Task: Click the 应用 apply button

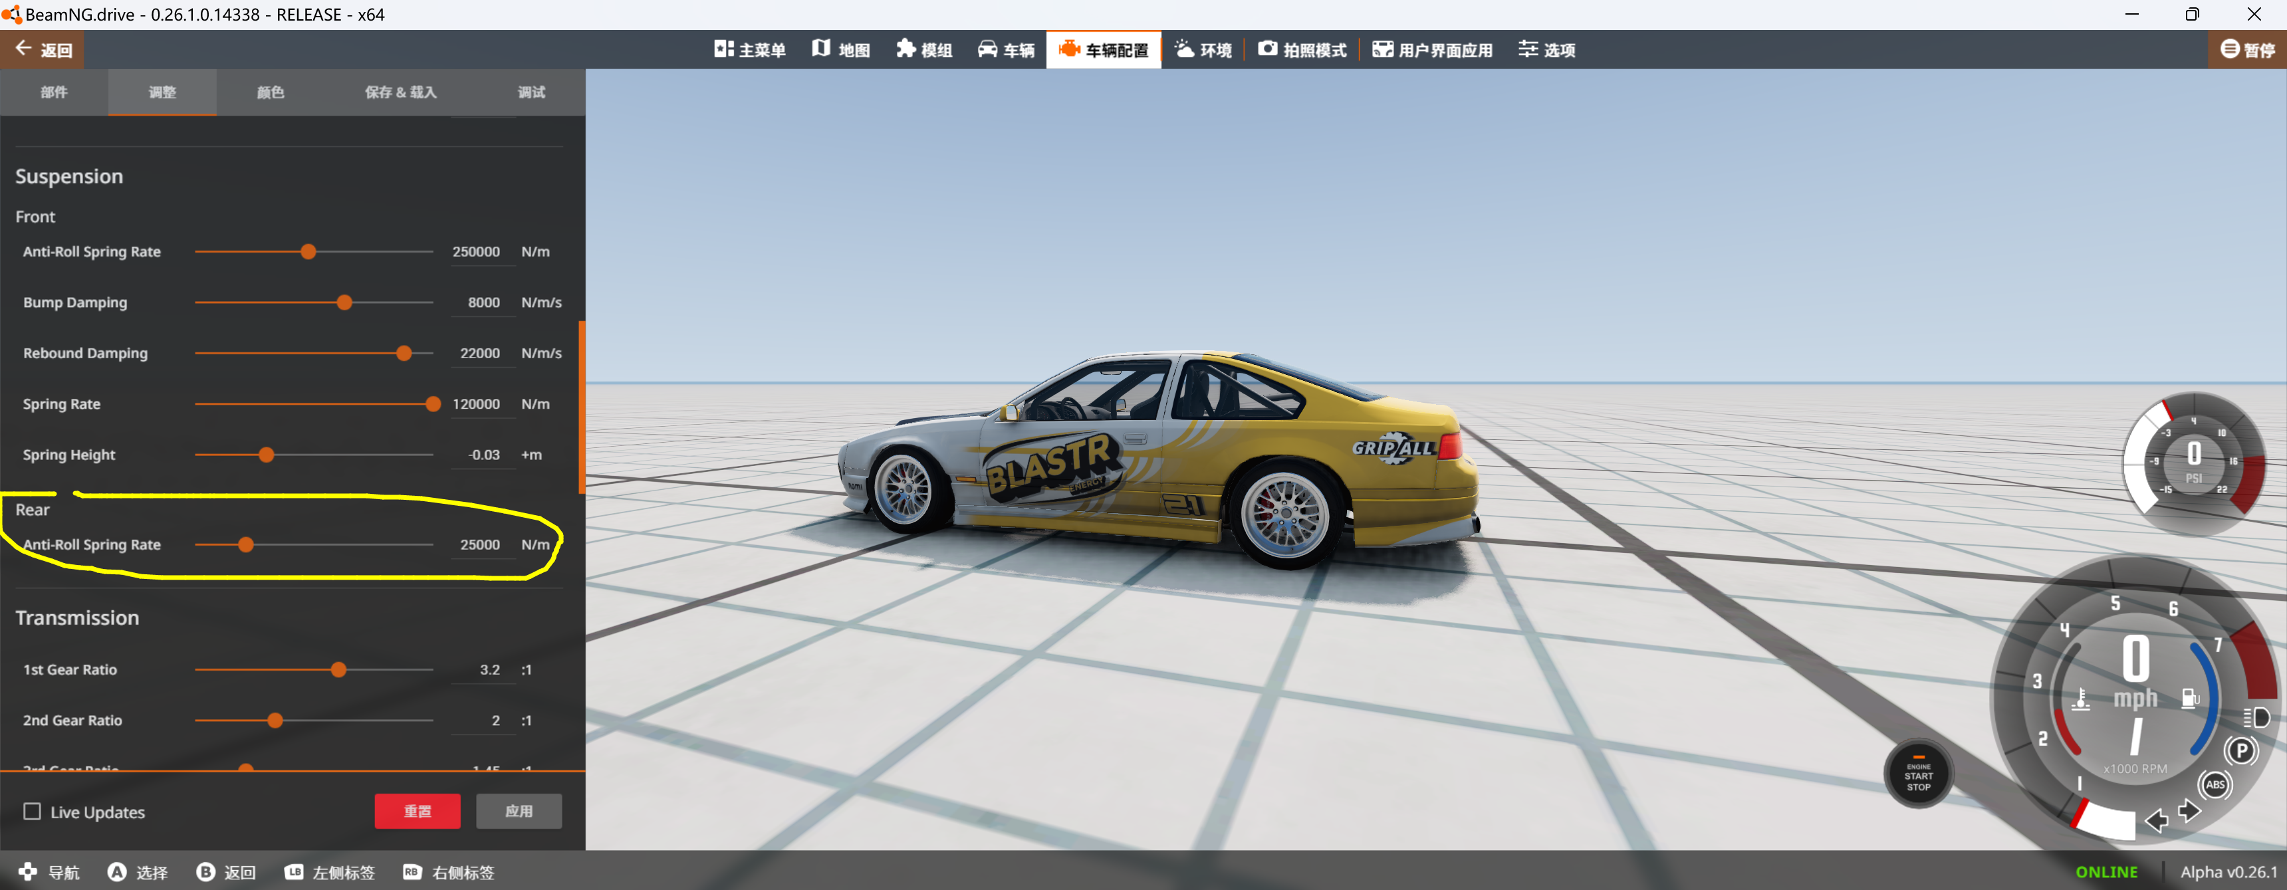Action: (519, 811)
